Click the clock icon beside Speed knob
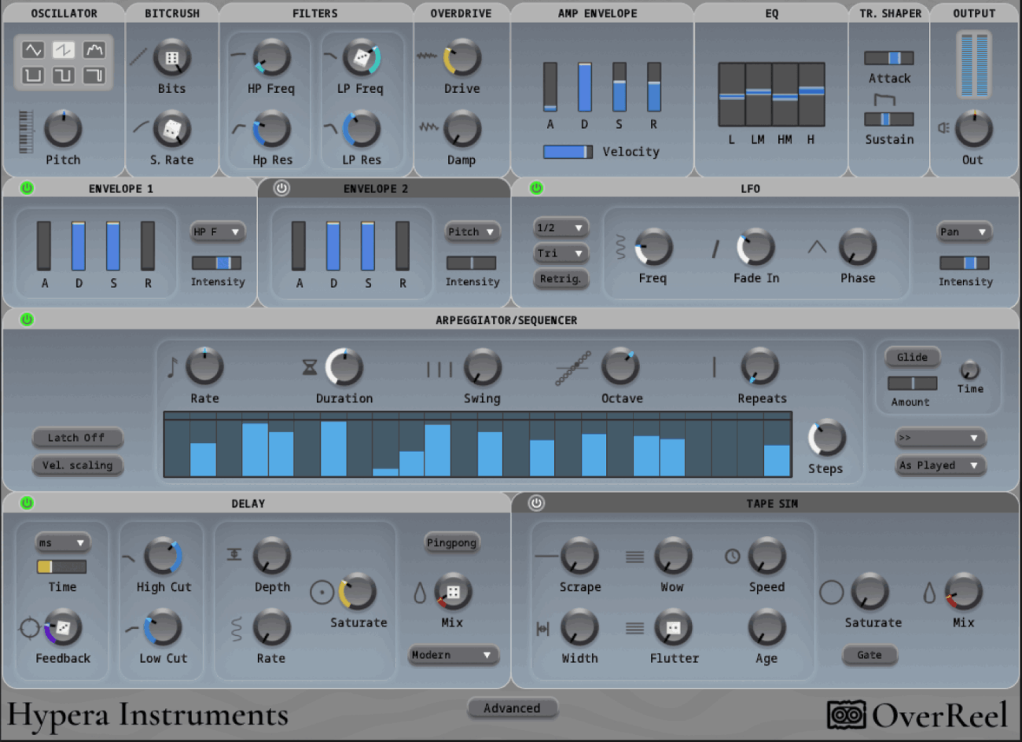1022x742 pixels. [732, 556]
